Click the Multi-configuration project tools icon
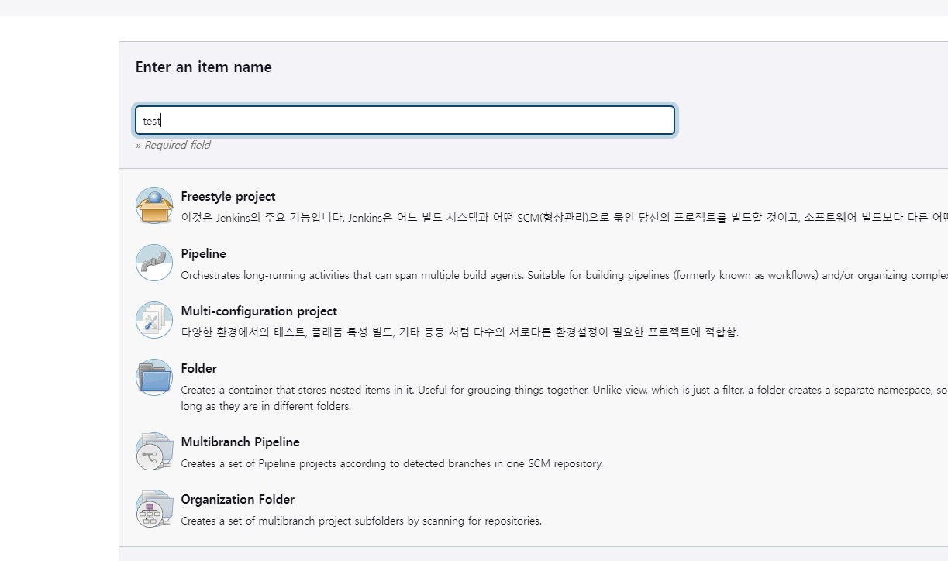Screen dimensions: 948x561 click(154, 320)
